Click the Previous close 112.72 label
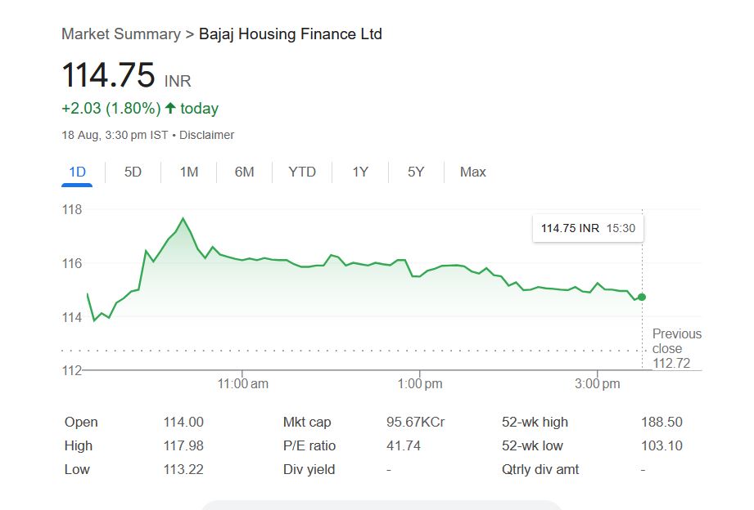This screenshot has height=510, width=754. pos(676,348)
